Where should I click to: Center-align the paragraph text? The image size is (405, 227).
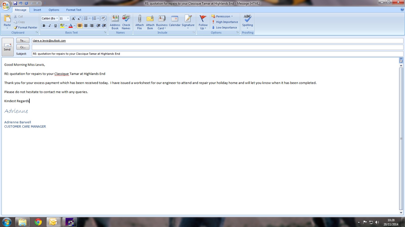coord(86,25)
